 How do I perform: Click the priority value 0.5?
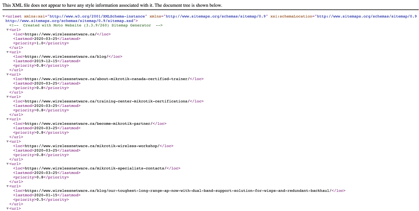[x=40, y=200]
